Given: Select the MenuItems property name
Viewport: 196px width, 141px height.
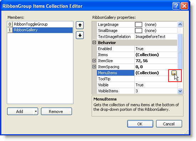Looking at the screenshot, I should click(115, 73).
